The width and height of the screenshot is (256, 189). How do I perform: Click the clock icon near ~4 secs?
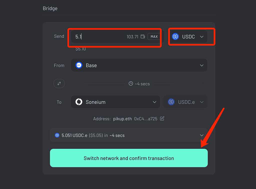pyautogui.click(x=131, y=83)
